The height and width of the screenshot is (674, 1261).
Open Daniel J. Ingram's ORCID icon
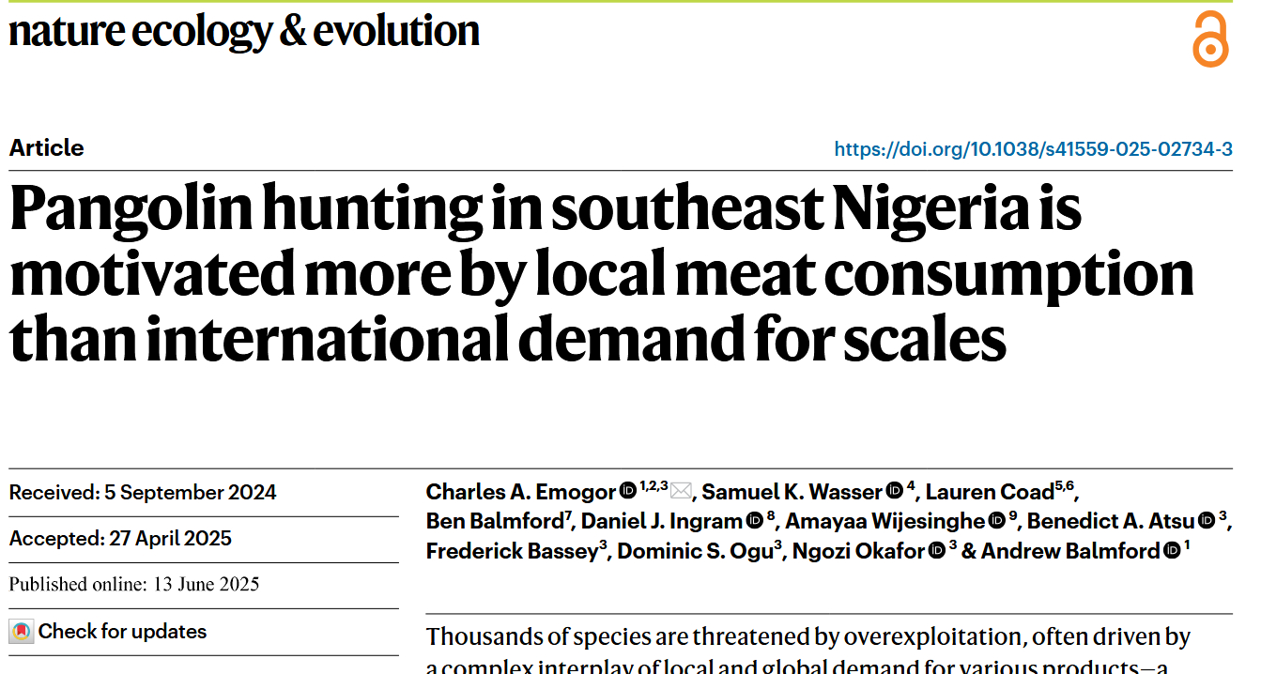pyautogui.click(x=754, y=520)
